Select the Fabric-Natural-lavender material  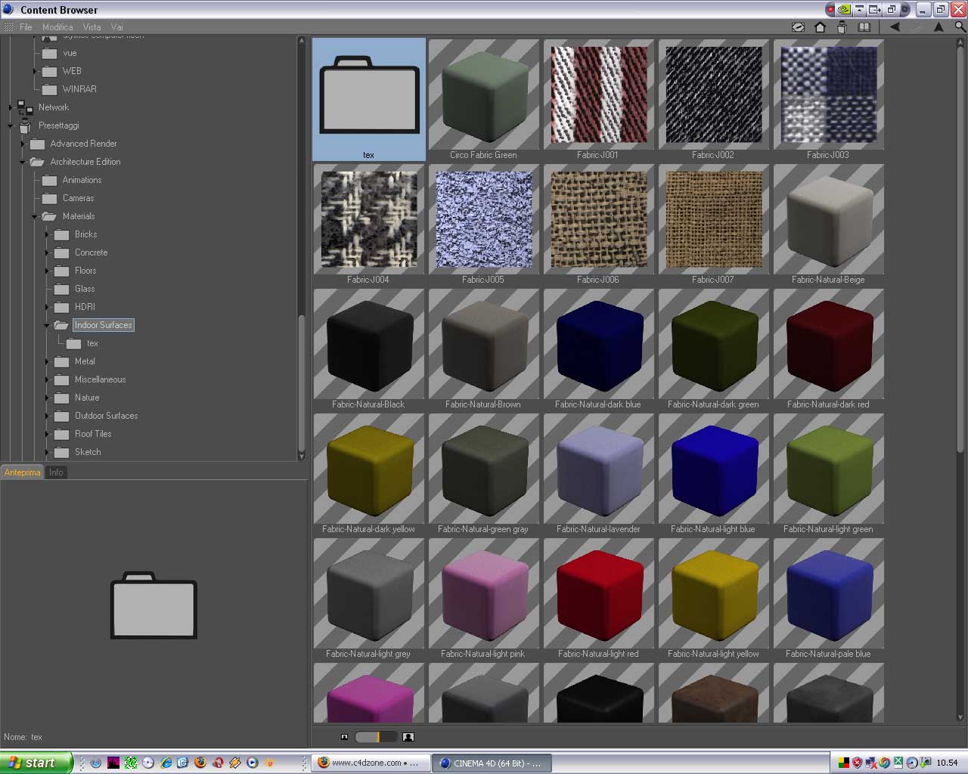599,473
